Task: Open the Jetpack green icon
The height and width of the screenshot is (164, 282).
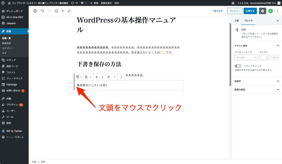Action: tap(270, 11)
